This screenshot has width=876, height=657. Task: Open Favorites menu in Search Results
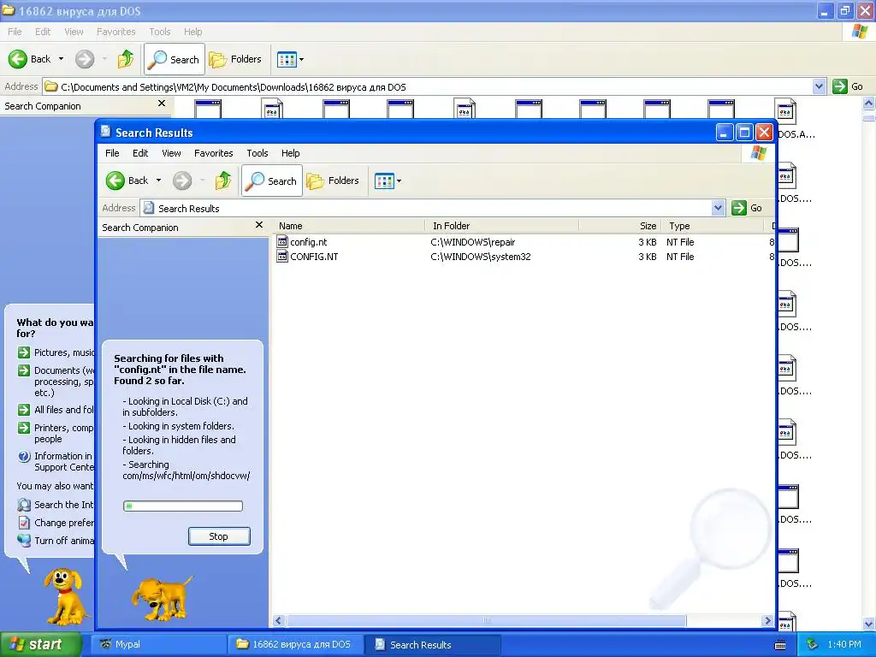pos(213,153)
